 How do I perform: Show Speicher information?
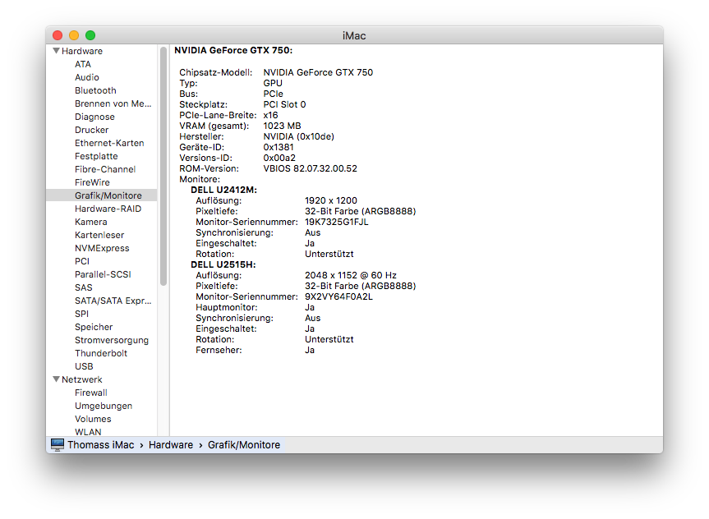pyautogui.click(x=94, y=326)
